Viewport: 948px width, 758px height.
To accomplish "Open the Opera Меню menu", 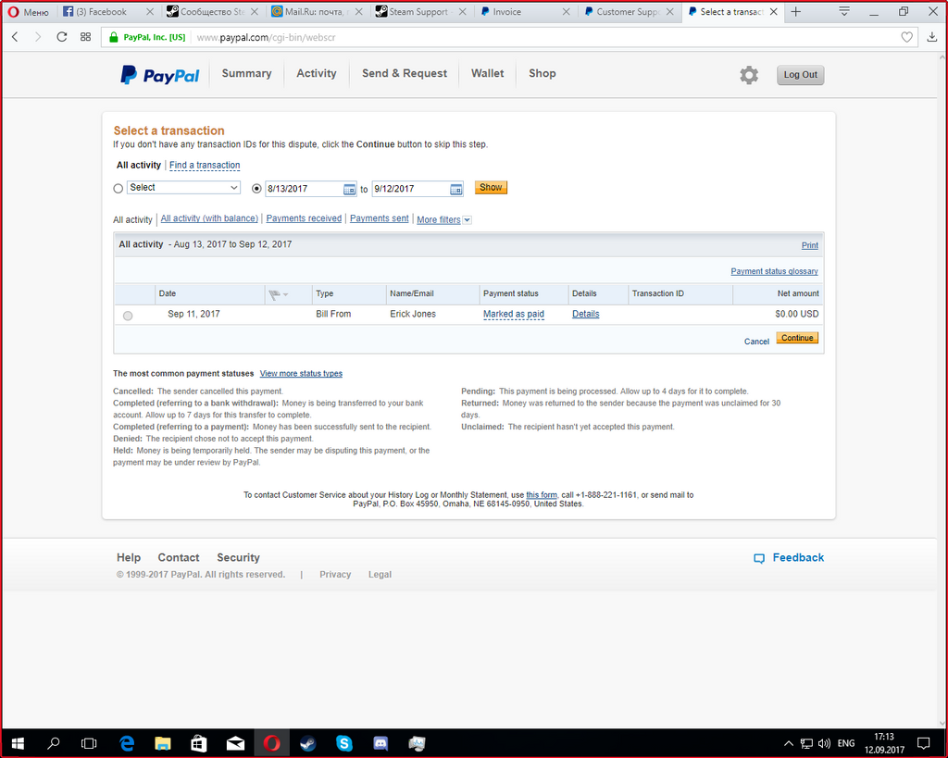I will (29, 11).
